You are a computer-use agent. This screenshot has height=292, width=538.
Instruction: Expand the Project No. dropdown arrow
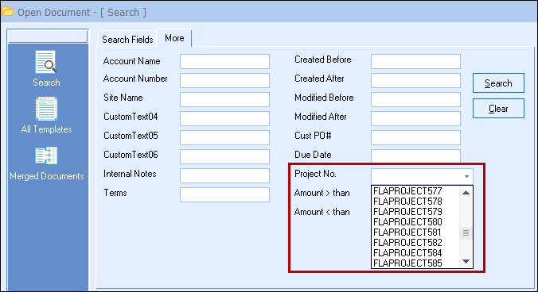(466, 176)
